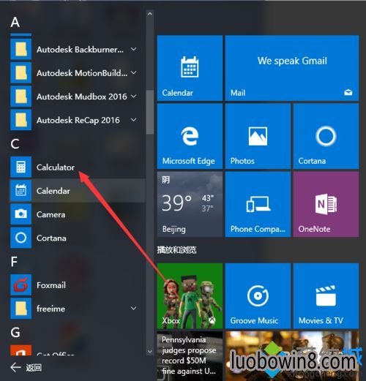Open the Calculator app icon
The width and height of the screenshot is (366, 381).
tap(21, 167)
